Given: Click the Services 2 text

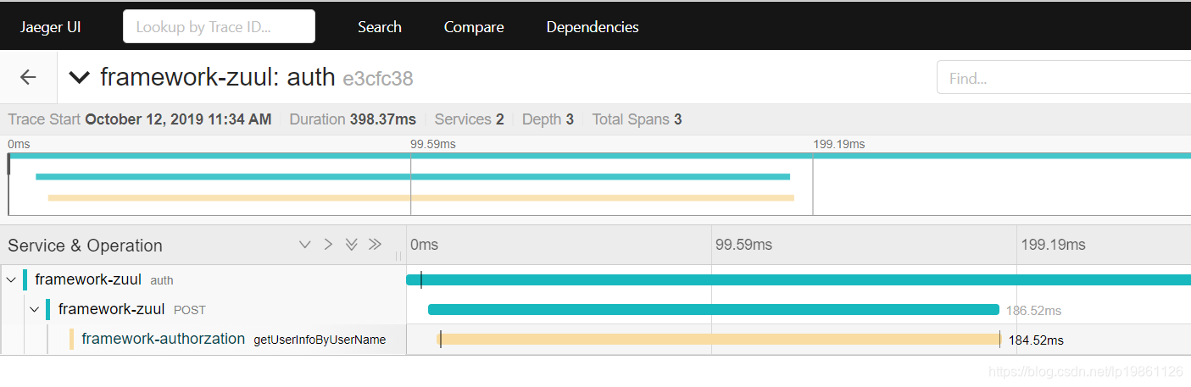Looking at the screenshot, I should click(470, 119).
